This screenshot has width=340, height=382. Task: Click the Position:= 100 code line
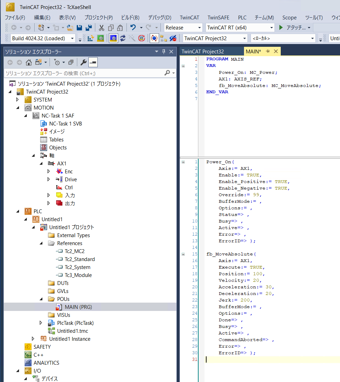pyautogui.click(x=242, y=274)
